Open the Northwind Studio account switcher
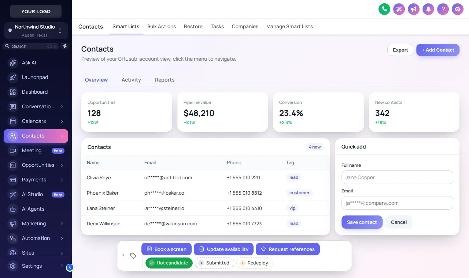Image resolution: width=469 pixels, height=278 pixels. point(36,31)
